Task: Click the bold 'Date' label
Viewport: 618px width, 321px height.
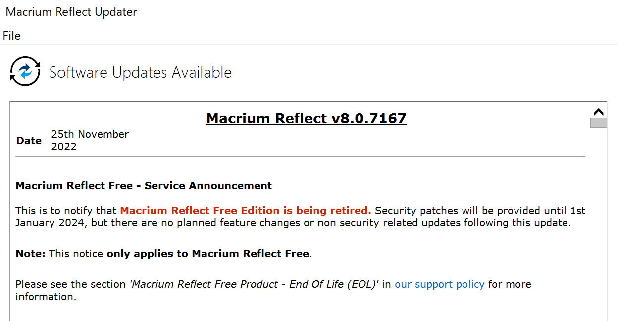Action: (x=29, y=141)
